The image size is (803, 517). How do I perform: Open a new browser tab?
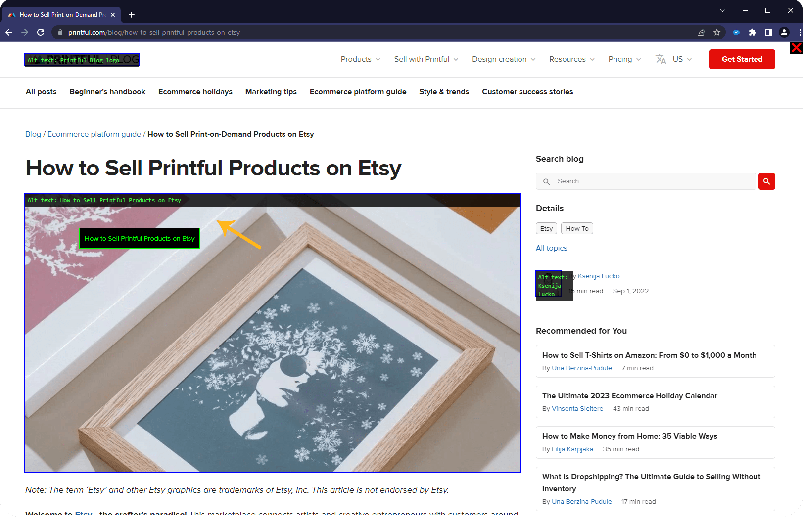coord(132,15)
